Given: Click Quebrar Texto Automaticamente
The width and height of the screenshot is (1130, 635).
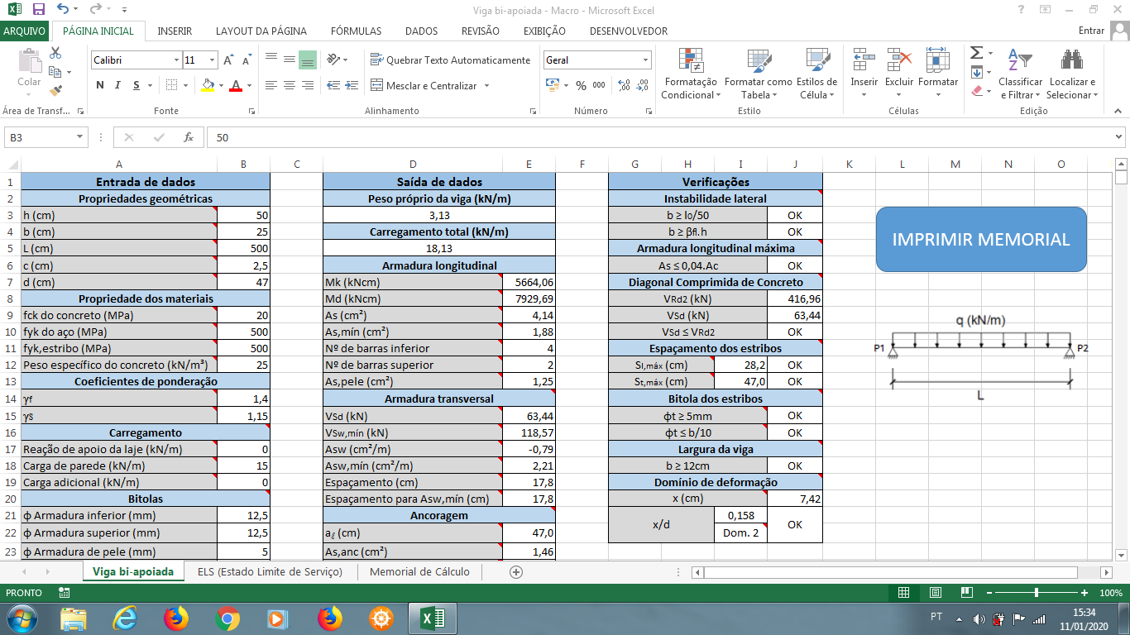Looking at the screenshot, I should coord(451,60).
